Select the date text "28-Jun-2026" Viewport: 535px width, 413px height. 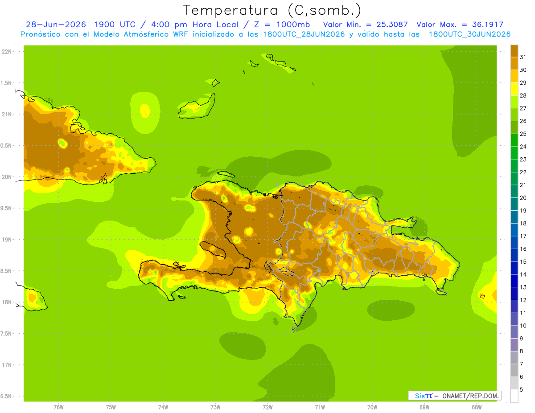click(56, 25)
